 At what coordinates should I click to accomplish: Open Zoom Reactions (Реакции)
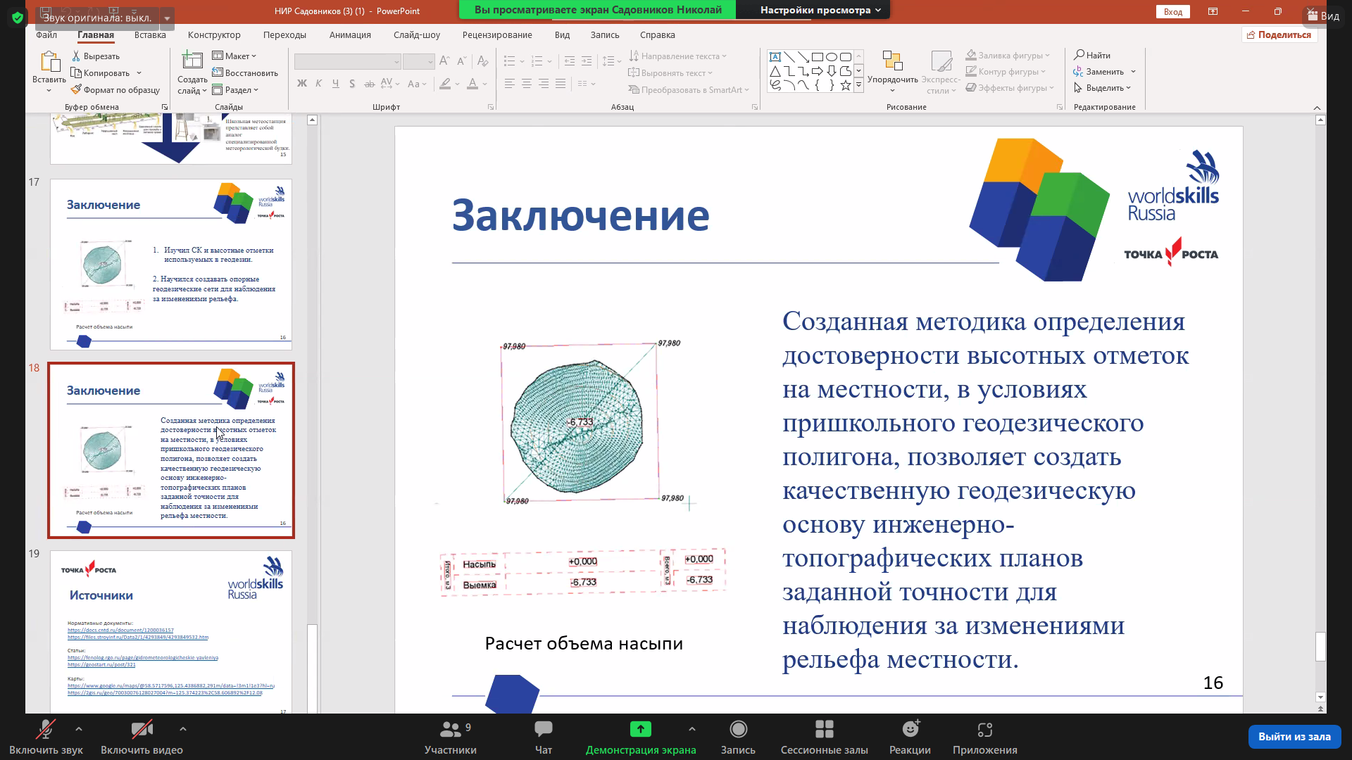click(x=910, y=730)
